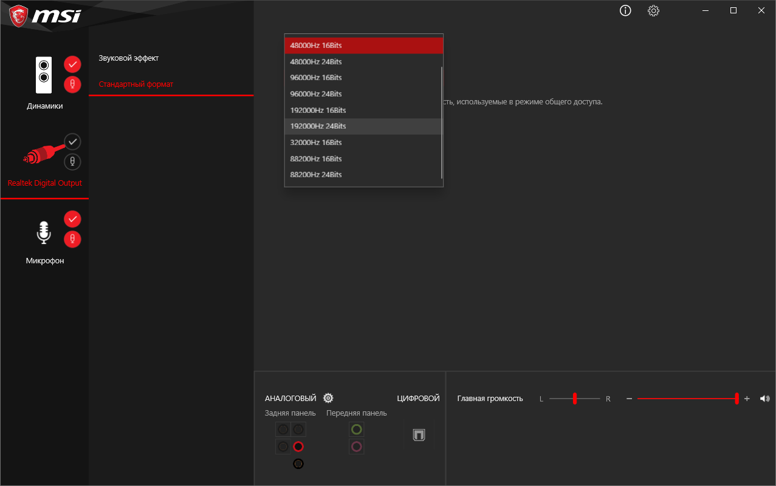
Task: Select the Динамики speakers device icon
Action: click(x=44, y=75)
